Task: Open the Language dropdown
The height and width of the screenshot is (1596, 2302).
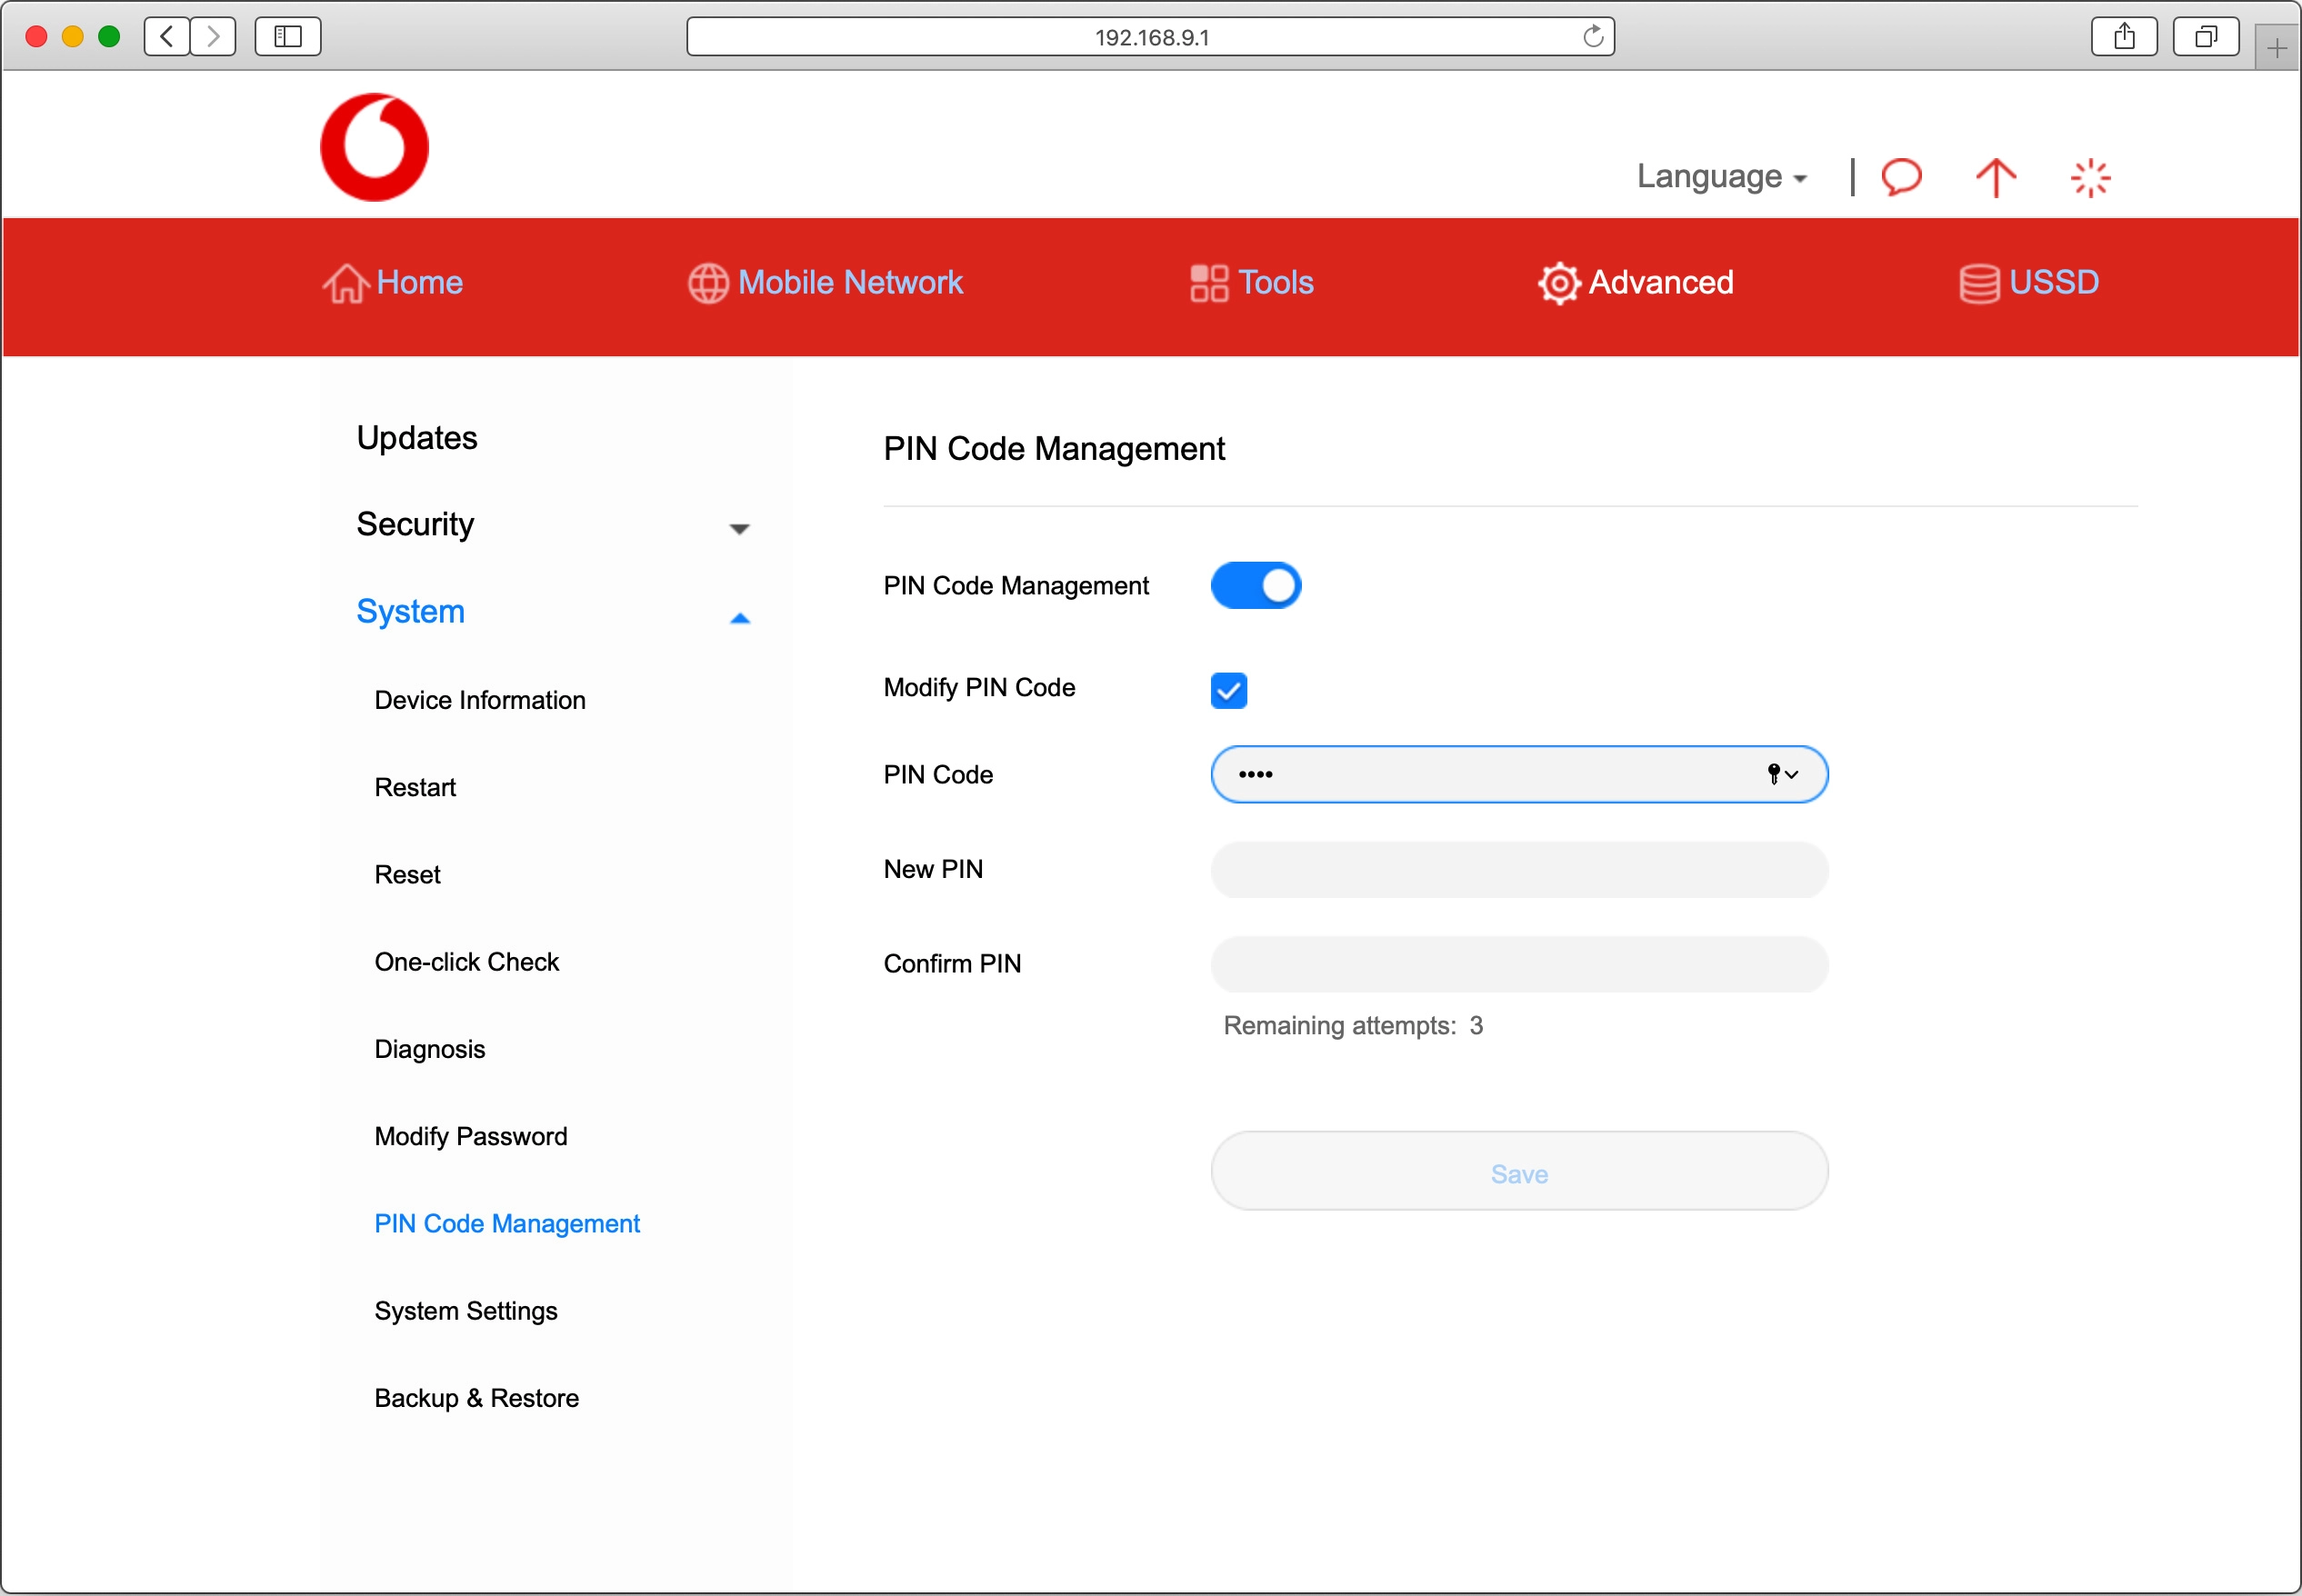Action: (1720, 177)
